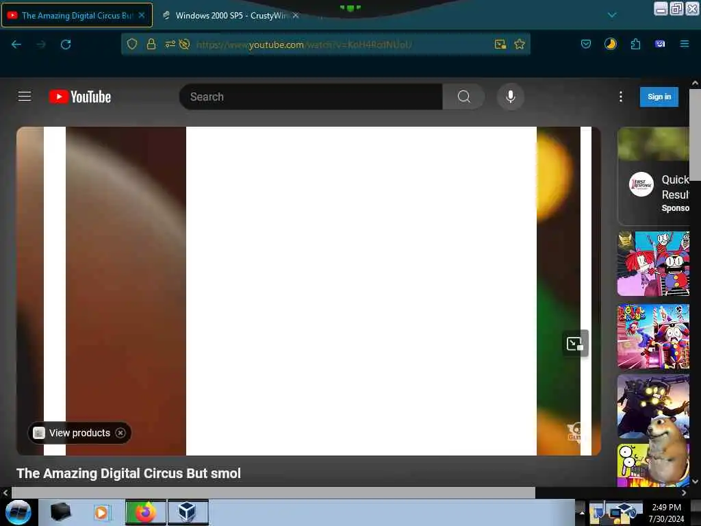
Task: Toggle the dark mode moon extension icon
Action: pyautogui.click(x=610, y=44)
